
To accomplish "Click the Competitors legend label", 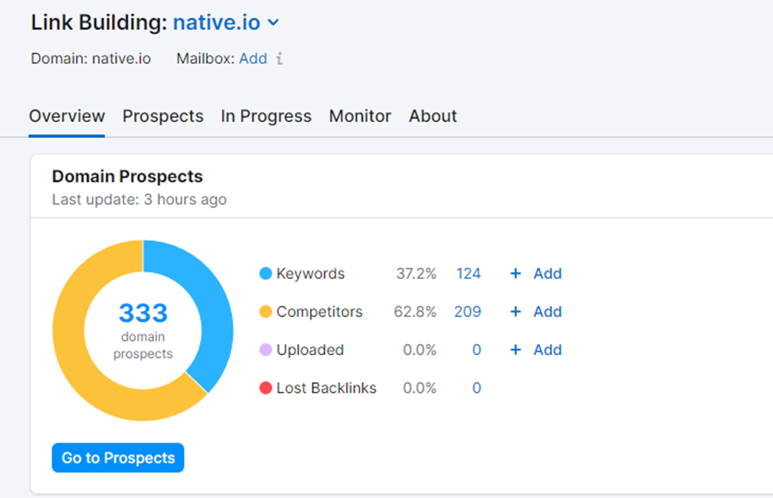I will coord(320,312).
